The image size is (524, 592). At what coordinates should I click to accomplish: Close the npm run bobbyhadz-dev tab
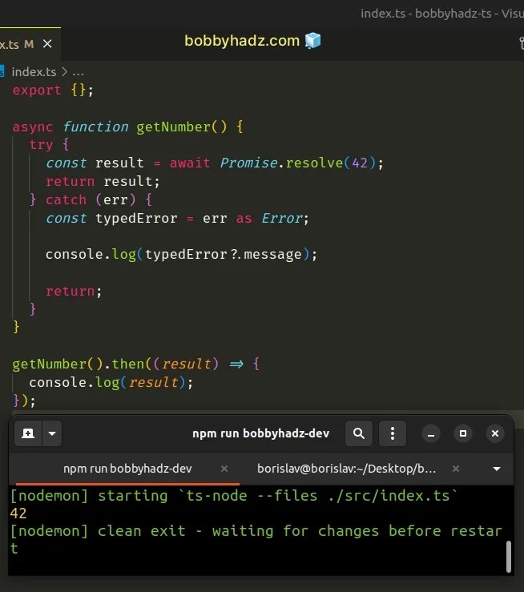click(x=224, y=469)
